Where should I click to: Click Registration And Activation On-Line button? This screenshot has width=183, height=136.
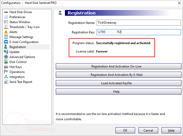click(x=119, y=66)
